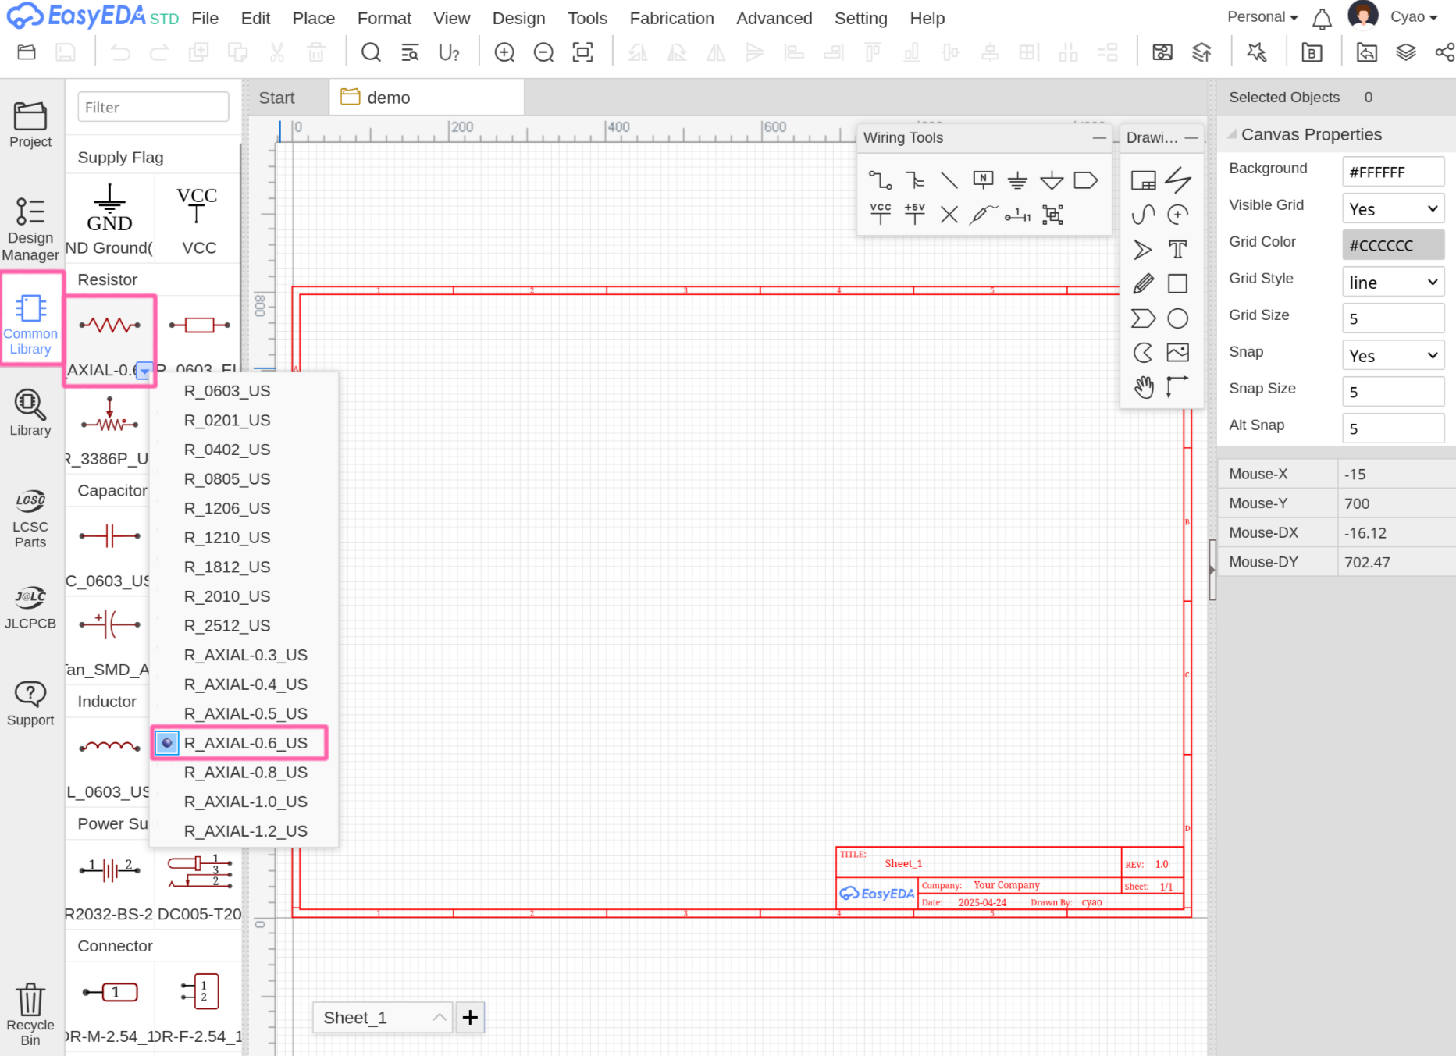This screenshot has width=1456, height=1056.
Task: Click the Grid Size input field
Action: [1394, 318]
